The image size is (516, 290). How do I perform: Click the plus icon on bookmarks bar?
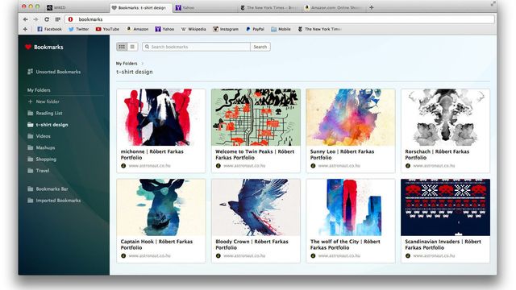coord(25,29)
